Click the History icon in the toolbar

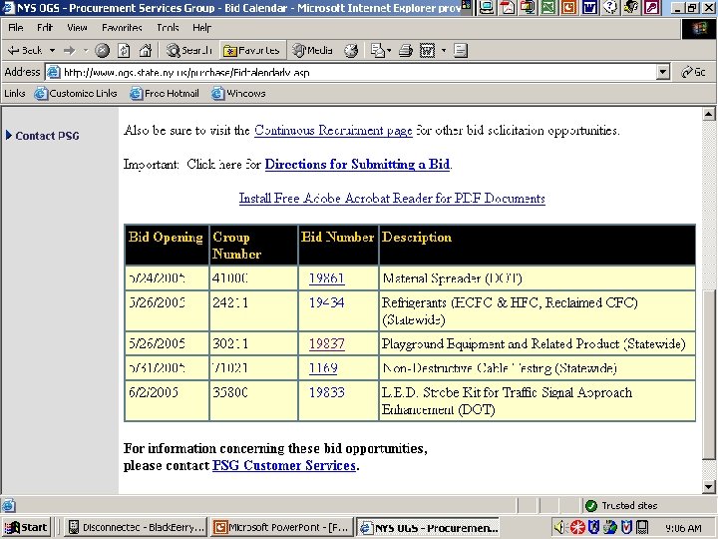pos(351,51)
